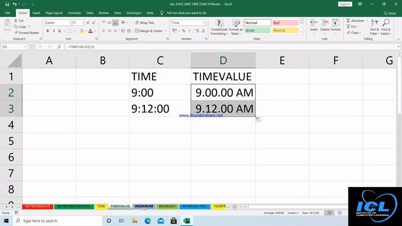
Task: Apply Comma Style format
Action: pyautogui.click(x=189, y=31)
